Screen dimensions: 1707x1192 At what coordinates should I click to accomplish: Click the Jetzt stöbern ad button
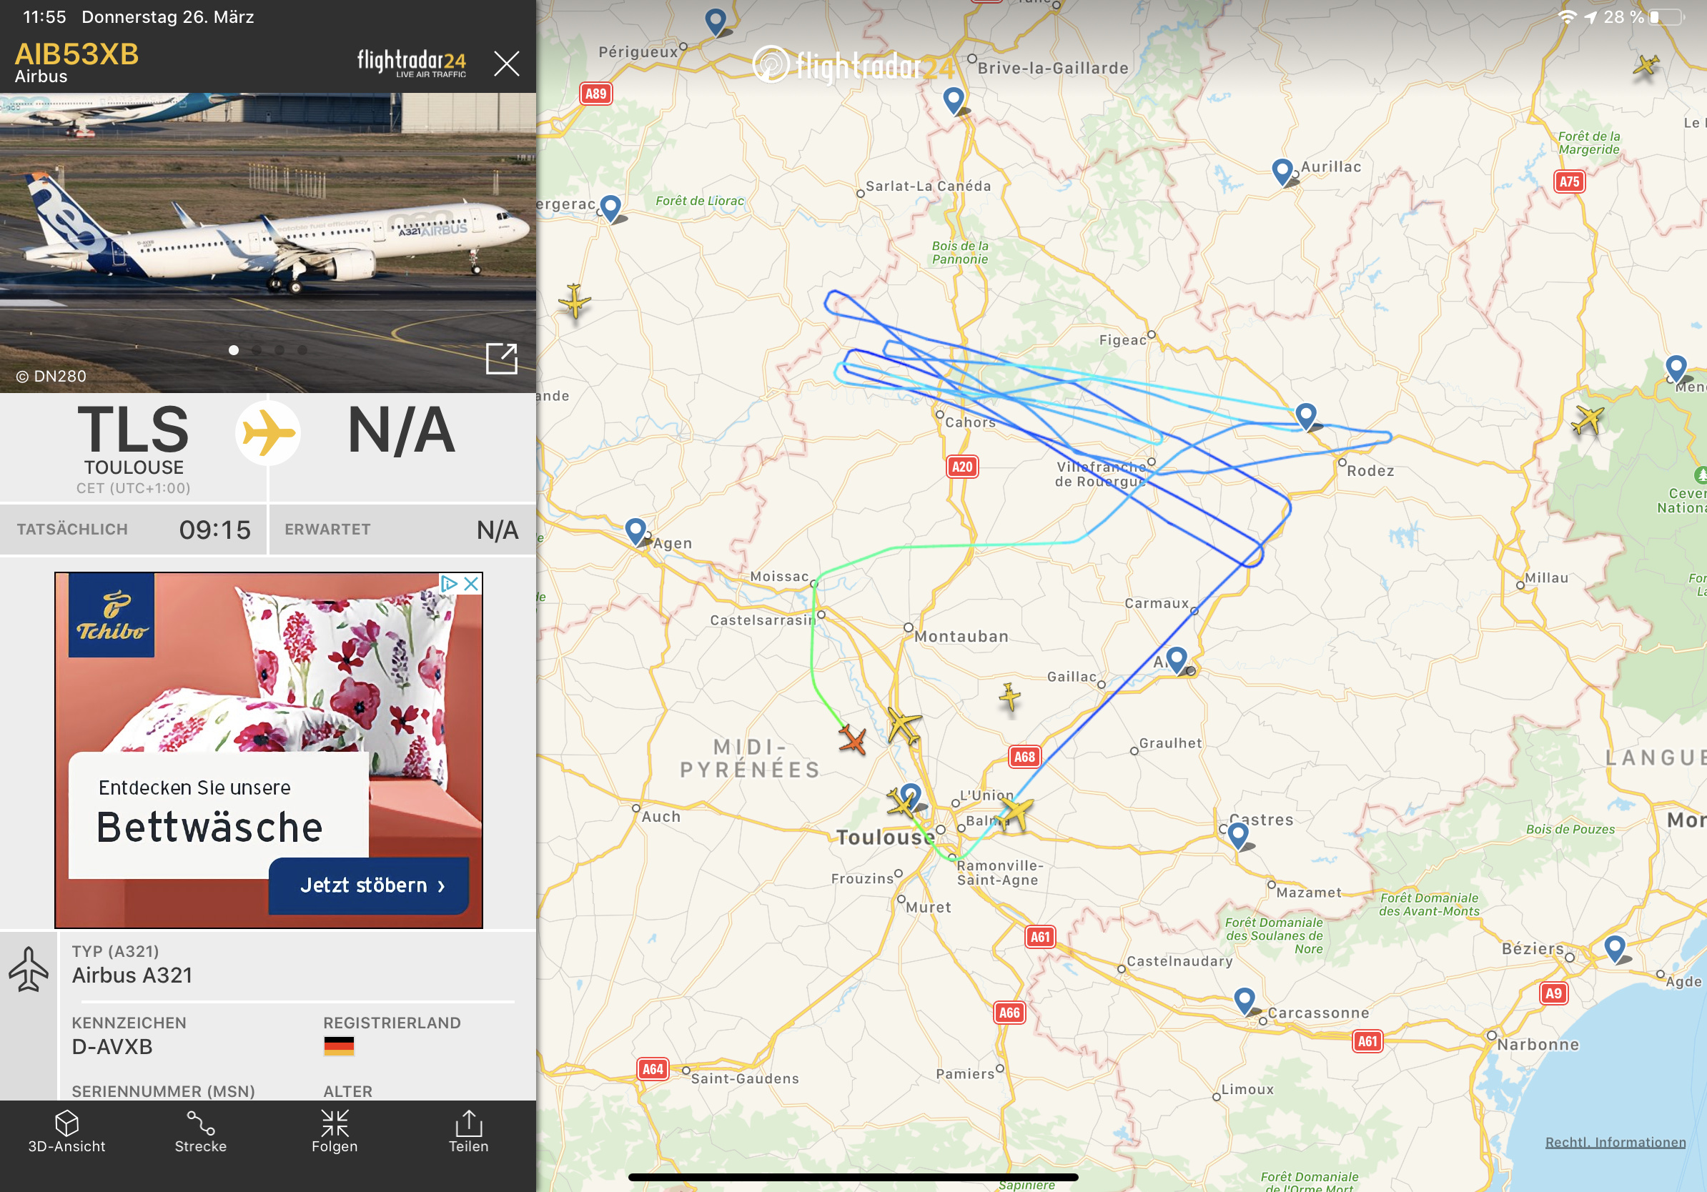tap(370, 885)
